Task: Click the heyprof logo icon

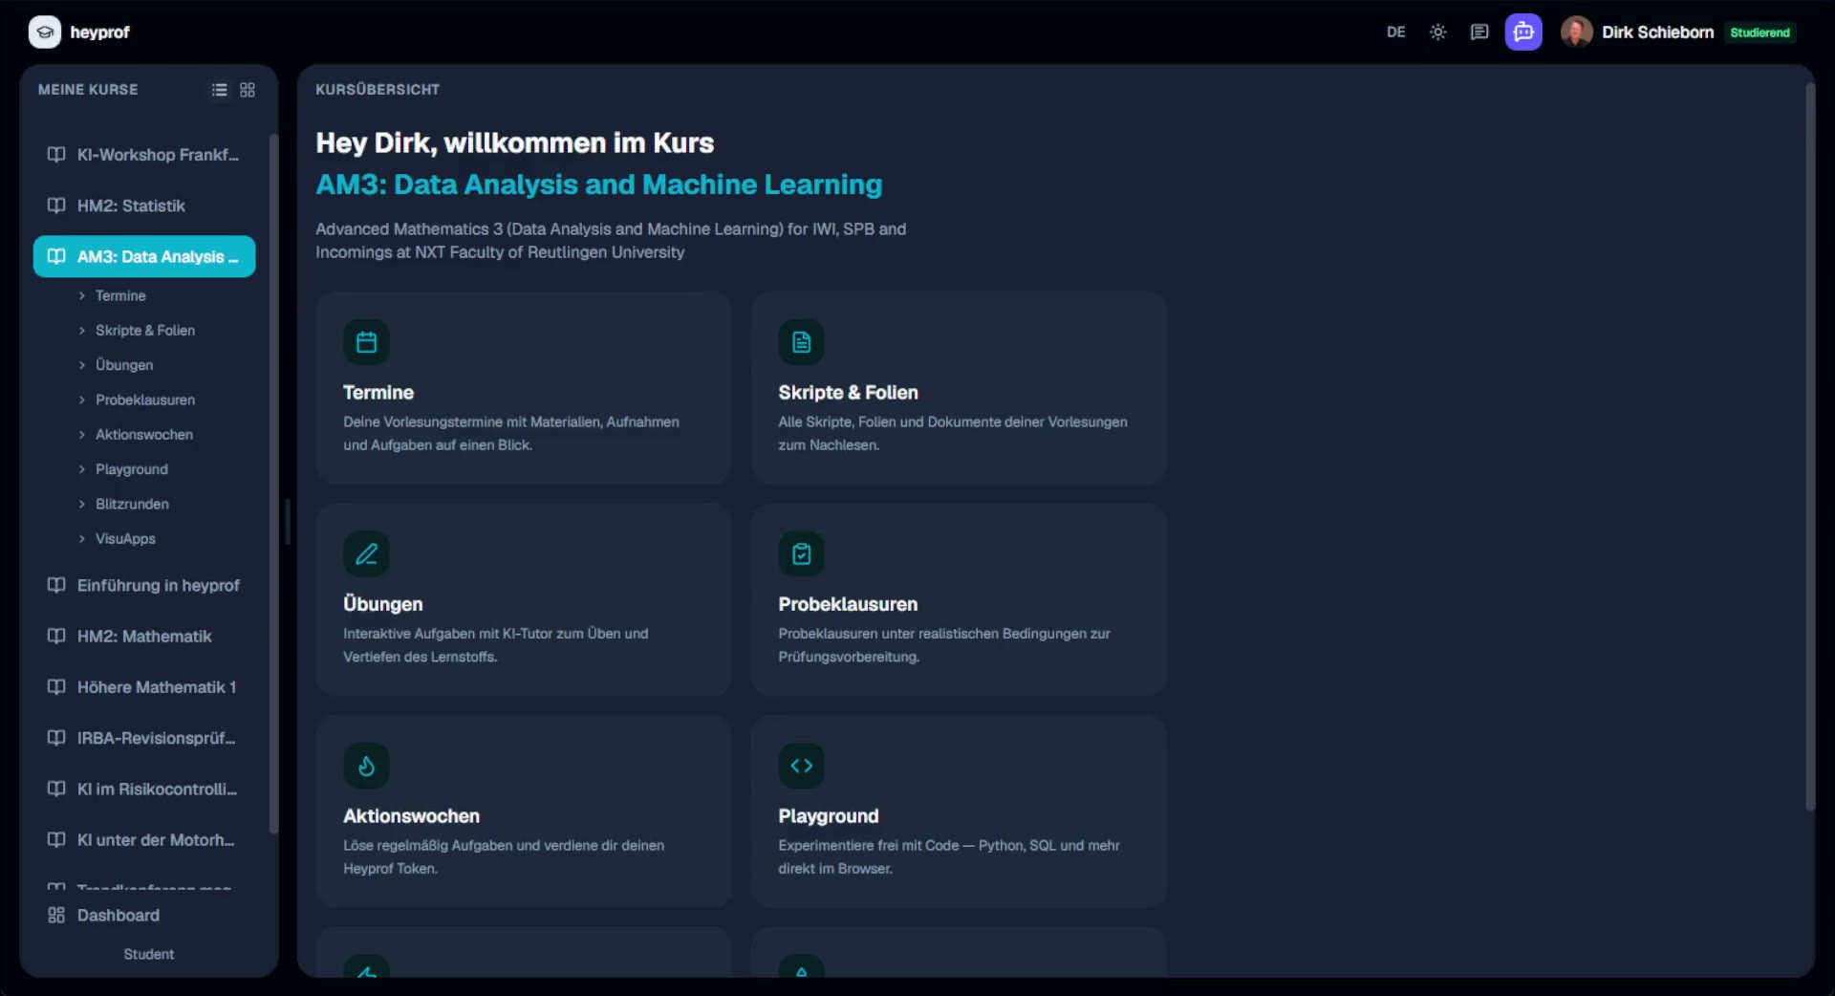Action: 44,32
